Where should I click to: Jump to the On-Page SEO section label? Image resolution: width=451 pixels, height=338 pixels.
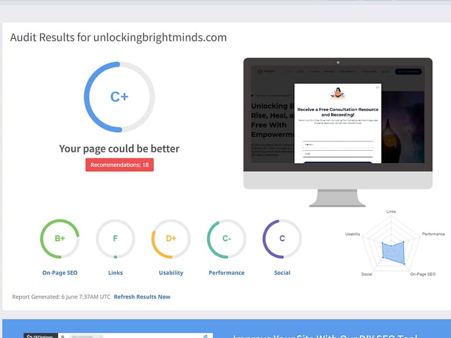click(x=60, y=273)
